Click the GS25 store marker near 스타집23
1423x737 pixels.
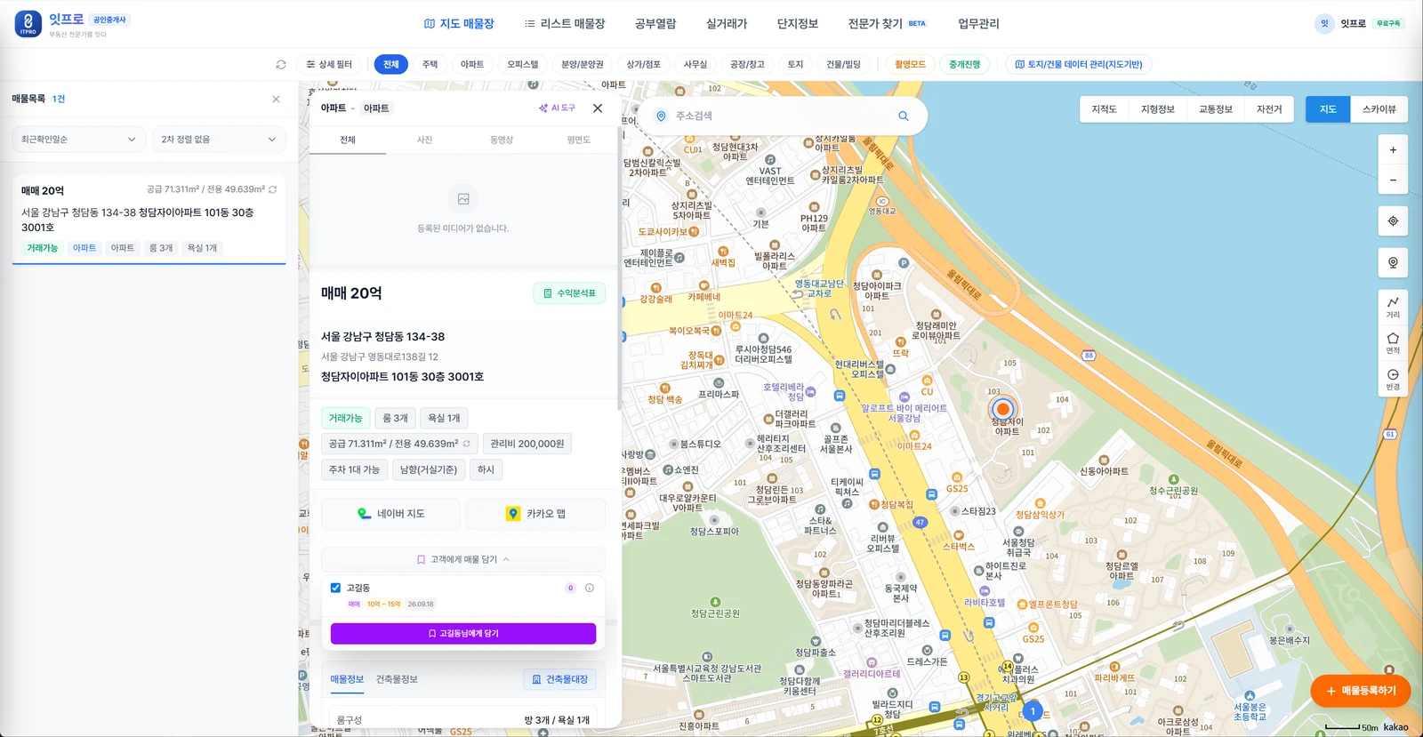coord(957,478)
